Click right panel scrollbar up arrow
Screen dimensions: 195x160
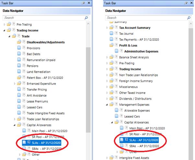(191, 24)
